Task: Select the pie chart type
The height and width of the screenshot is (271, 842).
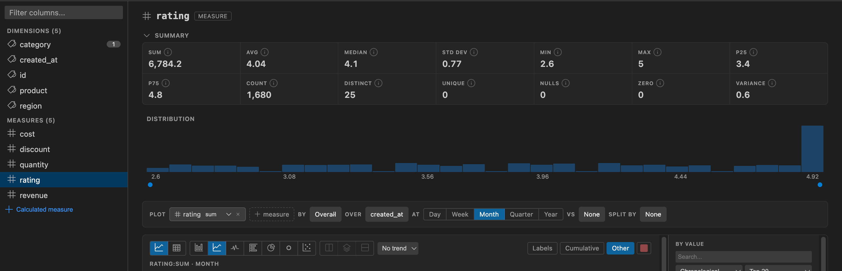Action: click(271, 248)
